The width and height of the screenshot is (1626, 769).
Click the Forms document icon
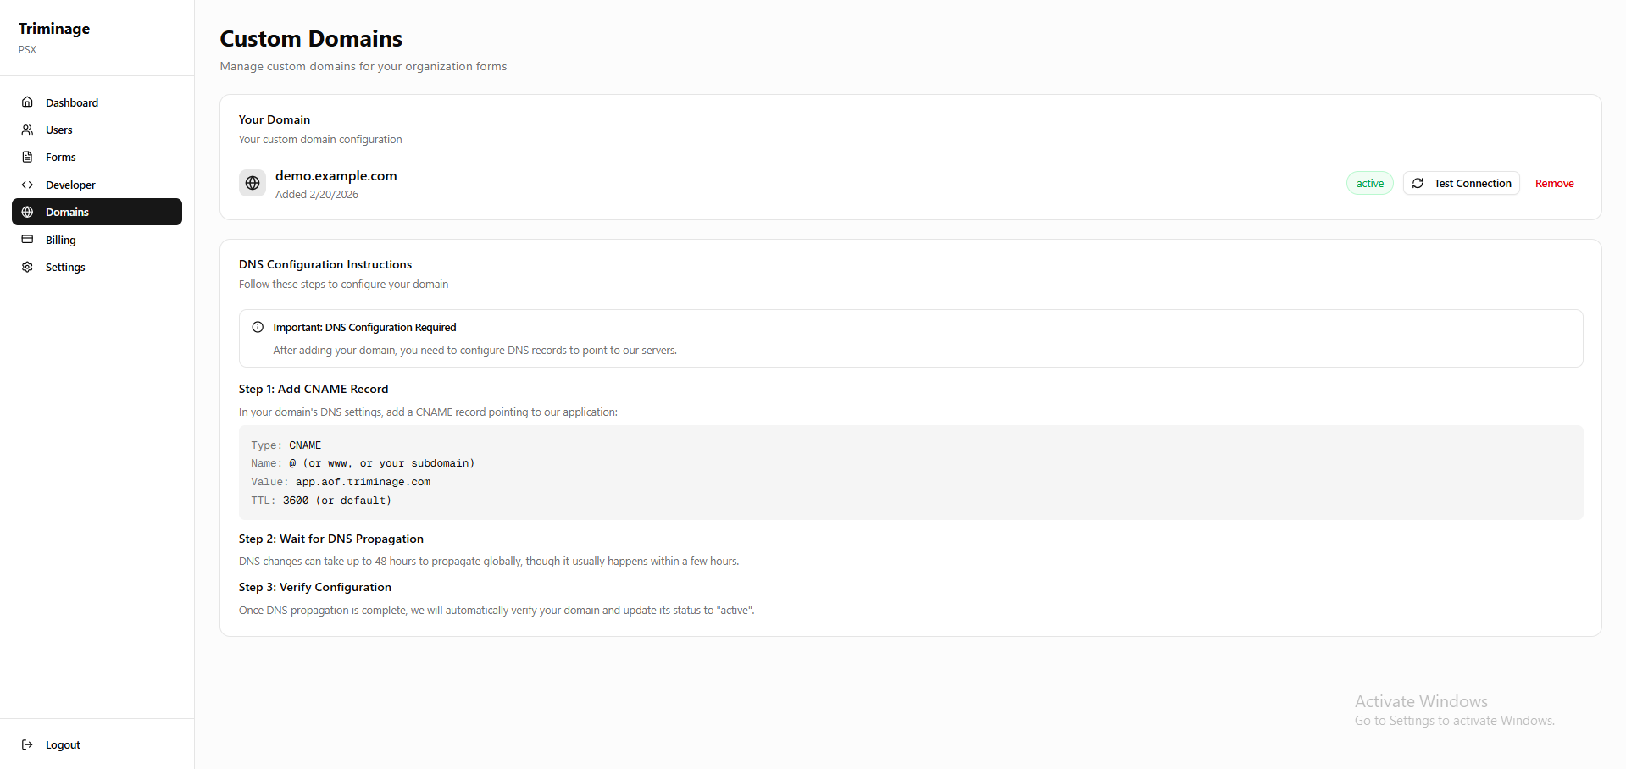27,157
